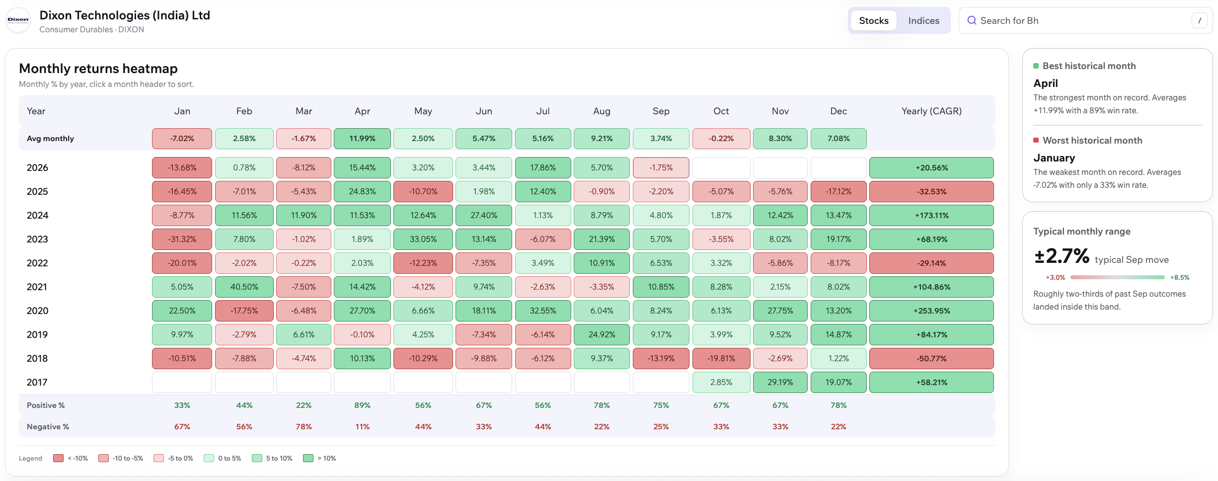The width and height of the screenshot is (1218, 481).
Task: Sort by the Jan column header
Action: [x=182, y=111]
